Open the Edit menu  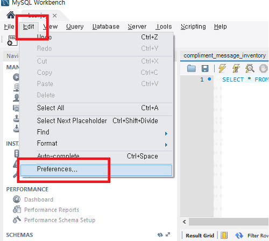click(x=29, y=26)
